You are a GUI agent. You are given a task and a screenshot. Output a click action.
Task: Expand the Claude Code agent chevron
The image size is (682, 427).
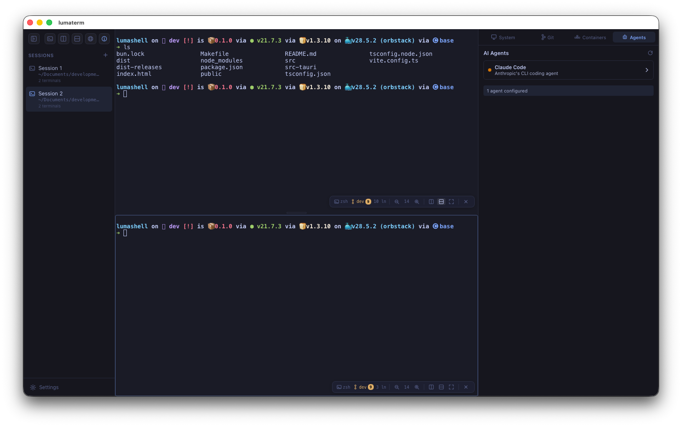point(647,70)
